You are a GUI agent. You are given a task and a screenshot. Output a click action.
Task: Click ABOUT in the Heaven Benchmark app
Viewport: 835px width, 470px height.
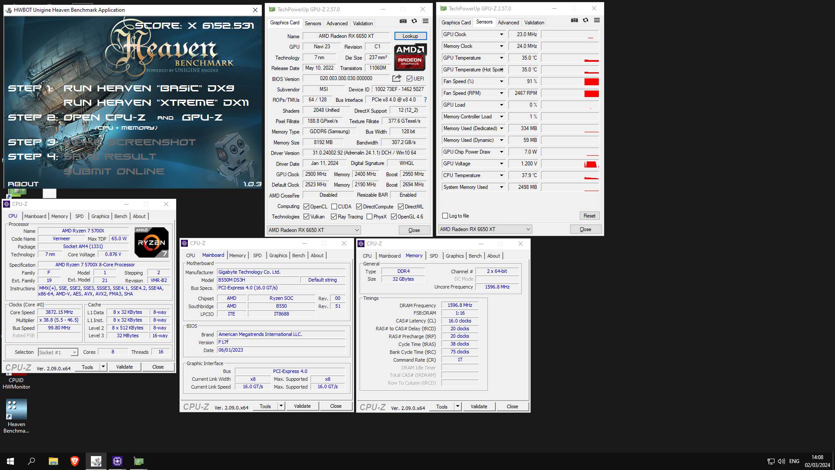click(23, 184)
